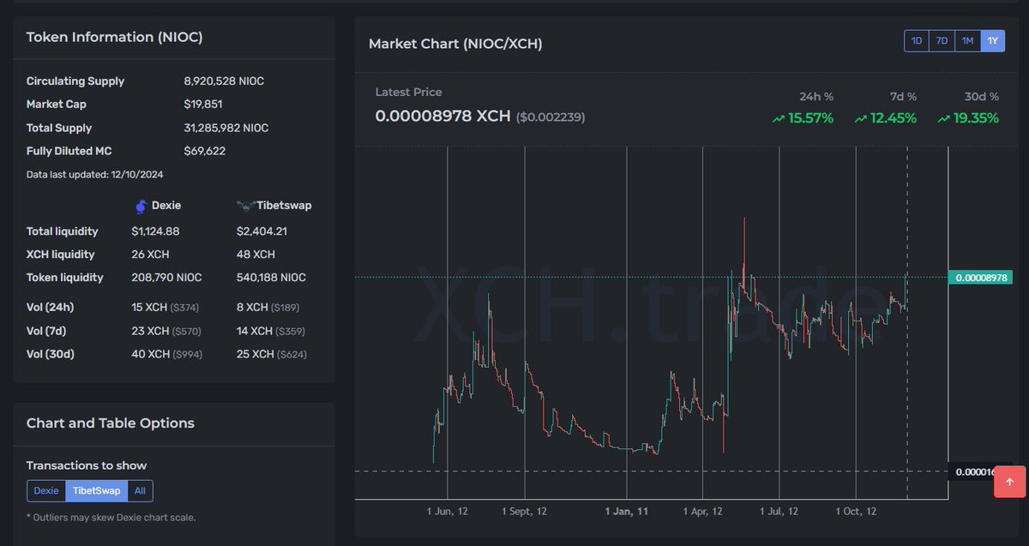Click Fully Diluted MC value $69,622
The height and width of the screenshot is (546, 1029).
pos(204,152)
